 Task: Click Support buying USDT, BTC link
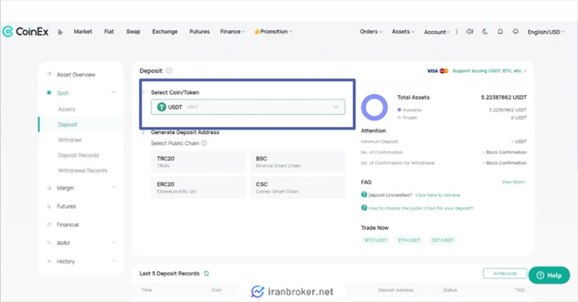(x=489, y=71)
